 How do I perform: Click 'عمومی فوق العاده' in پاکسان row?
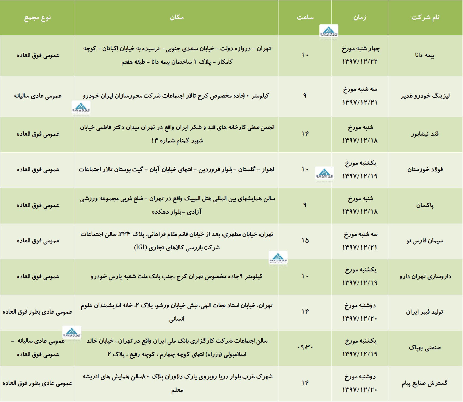[38, 205]
